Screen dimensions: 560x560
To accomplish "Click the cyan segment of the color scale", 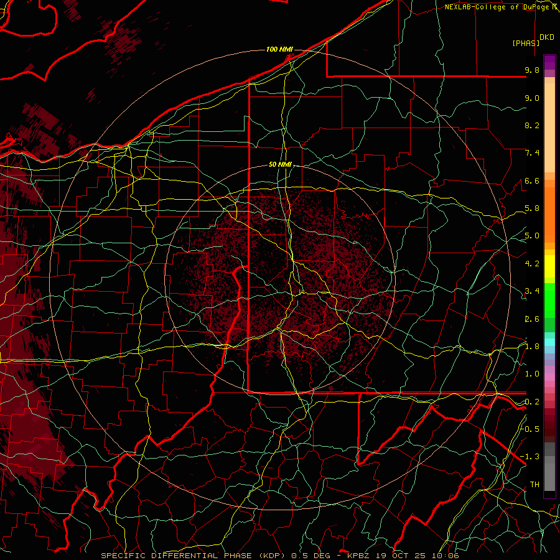I will pyautogui.click(x=549, y=342).
